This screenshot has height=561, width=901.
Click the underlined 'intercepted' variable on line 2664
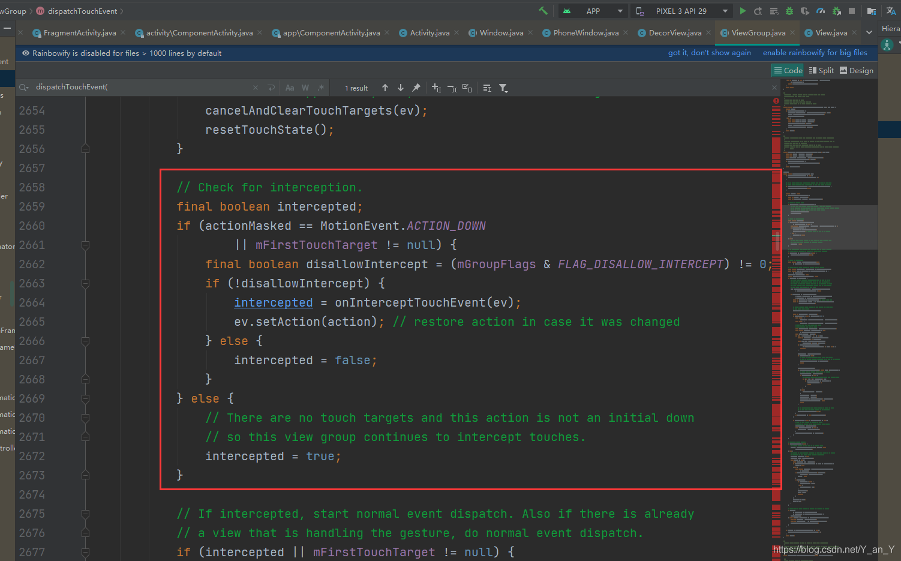274,302
